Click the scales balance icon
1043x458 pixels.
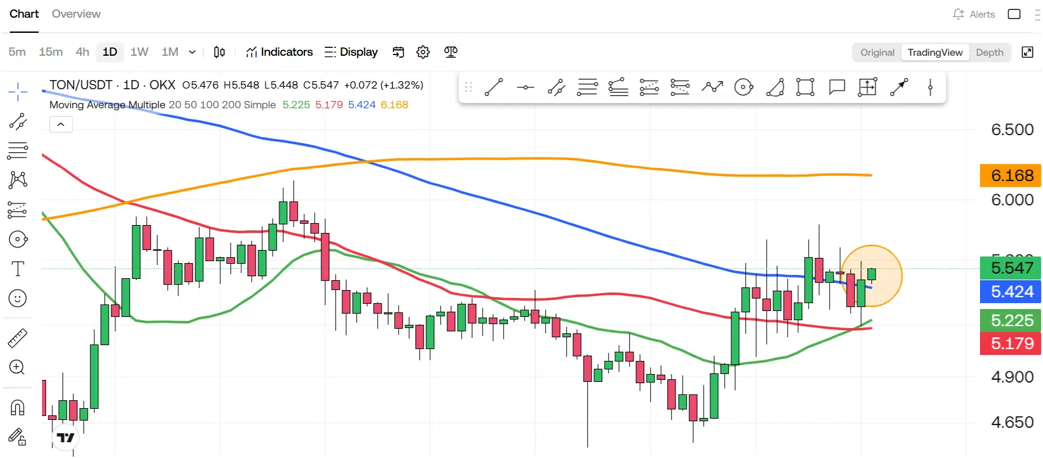(451, 52)
